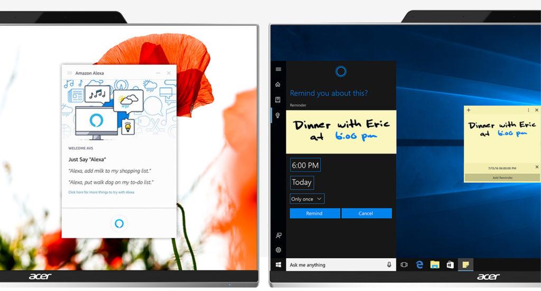541x291 pixels.
Task: Click 'WELCOME AVS' label
Action: coord(80,148)
